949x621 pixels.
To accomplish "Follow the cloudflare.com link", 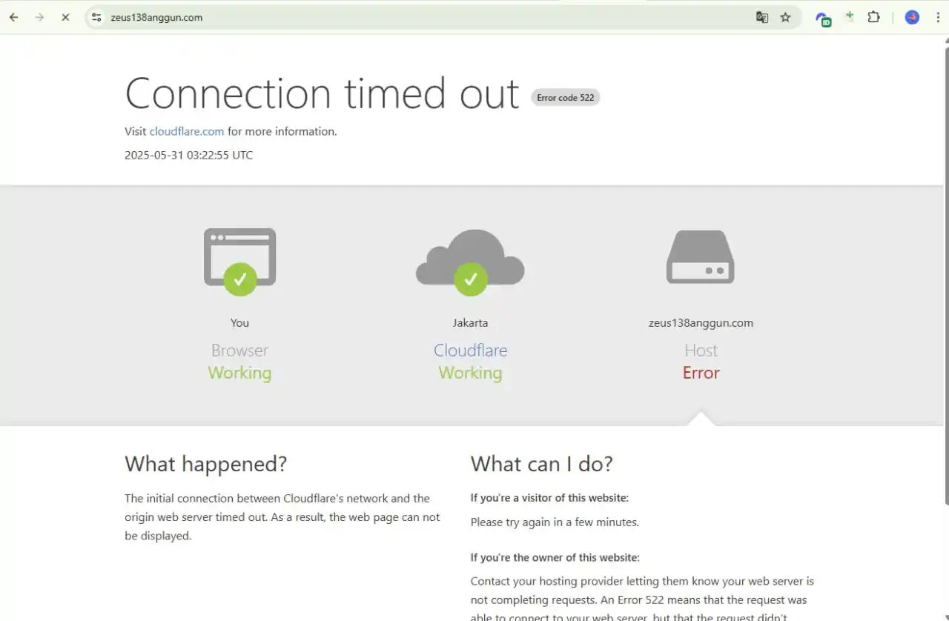I will point(187,131).
